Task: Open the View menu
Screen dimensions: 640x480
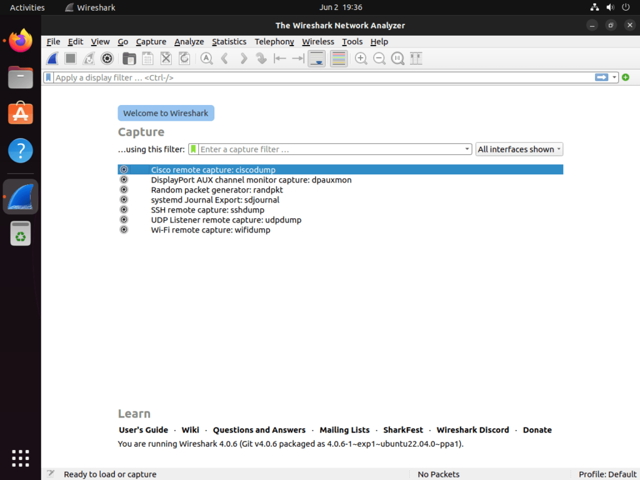Action: (100, 42)
